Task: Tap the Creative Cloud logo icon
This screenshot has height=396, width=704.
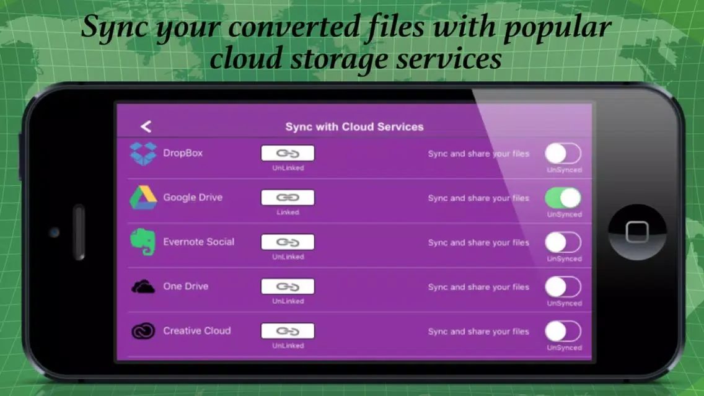Action: coord(143,331)
